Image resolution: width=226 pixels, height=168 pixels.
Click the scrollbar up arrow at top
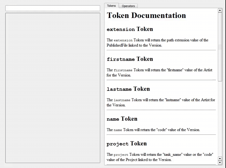pos(220,10)
